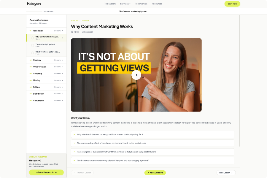Mark 'The Authority Flywheel' lesson circle complete

pos(33,45)
